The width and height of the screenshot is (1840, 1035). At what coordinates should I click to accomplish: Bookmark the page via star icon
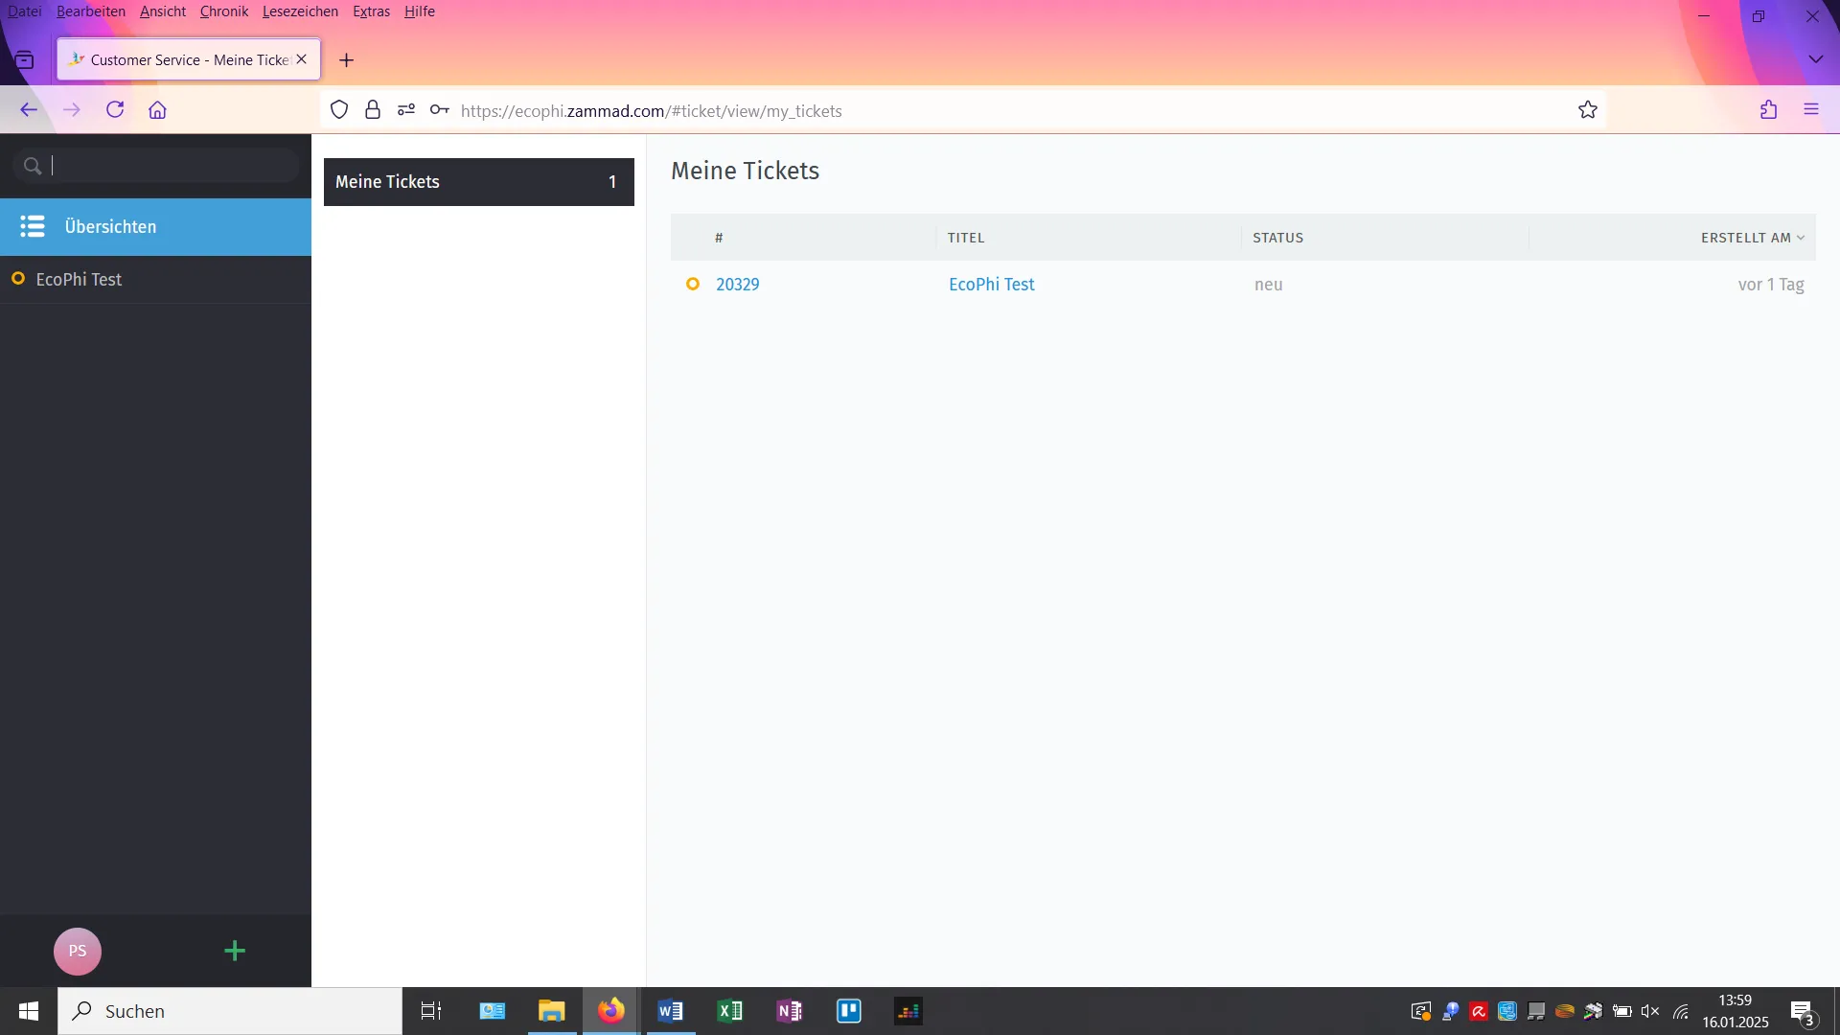(1587, 109)
